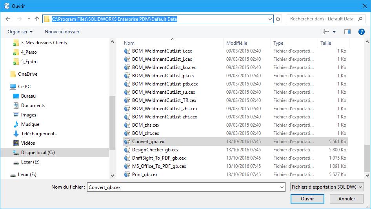Image resolution: width=371 pixels, height=209 pixels.
Task: Select Ce PC in the navigation pane
Action: point(24,87)
